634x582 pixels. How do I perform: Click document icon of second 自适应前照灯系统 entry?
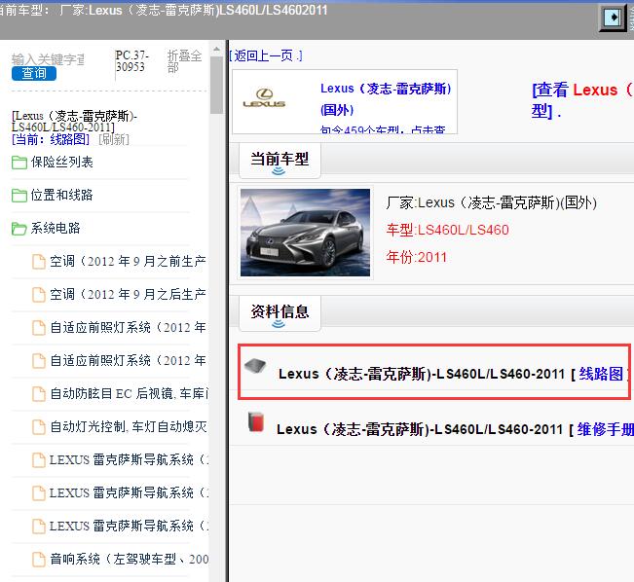(x=38, y=361)
